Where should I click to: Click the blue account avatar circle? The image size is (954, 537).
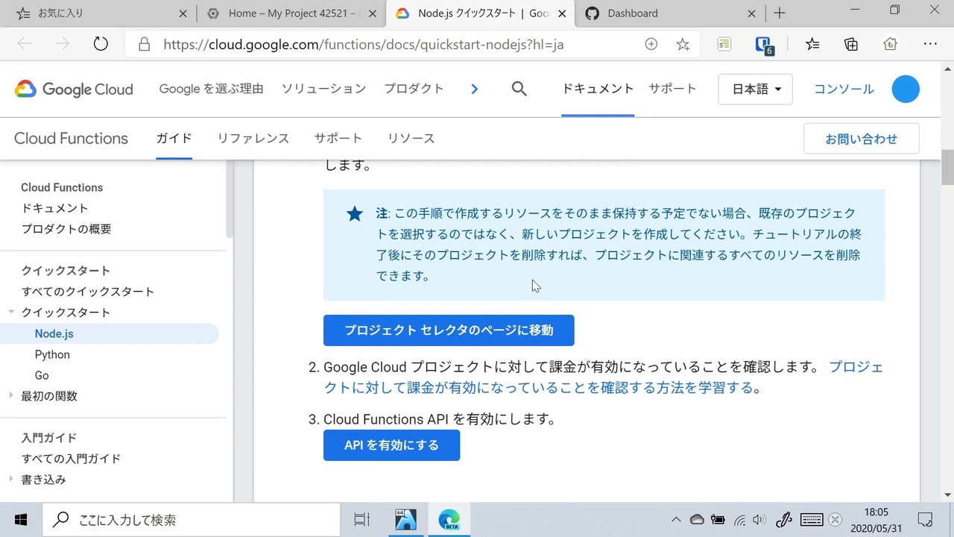click(906, 89)
